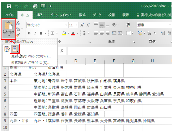
Task: Increase decimal places
Action: [163, 33]
